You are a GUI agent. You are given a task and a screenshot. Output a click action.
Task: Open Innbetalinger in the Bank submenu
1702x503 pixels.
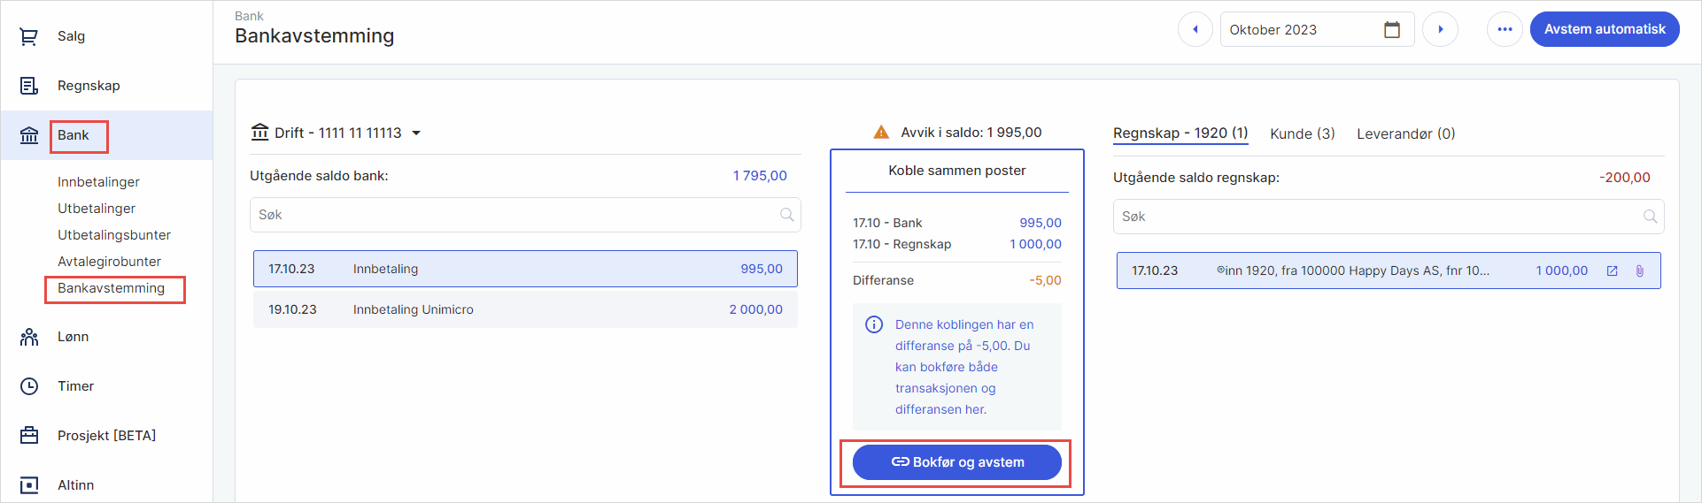[98, 182]
